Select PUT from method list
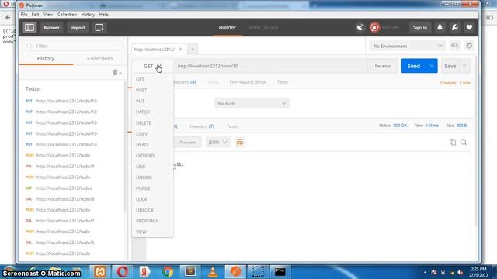The height and width of the screenshot is (279, 497). pos(140,102)
